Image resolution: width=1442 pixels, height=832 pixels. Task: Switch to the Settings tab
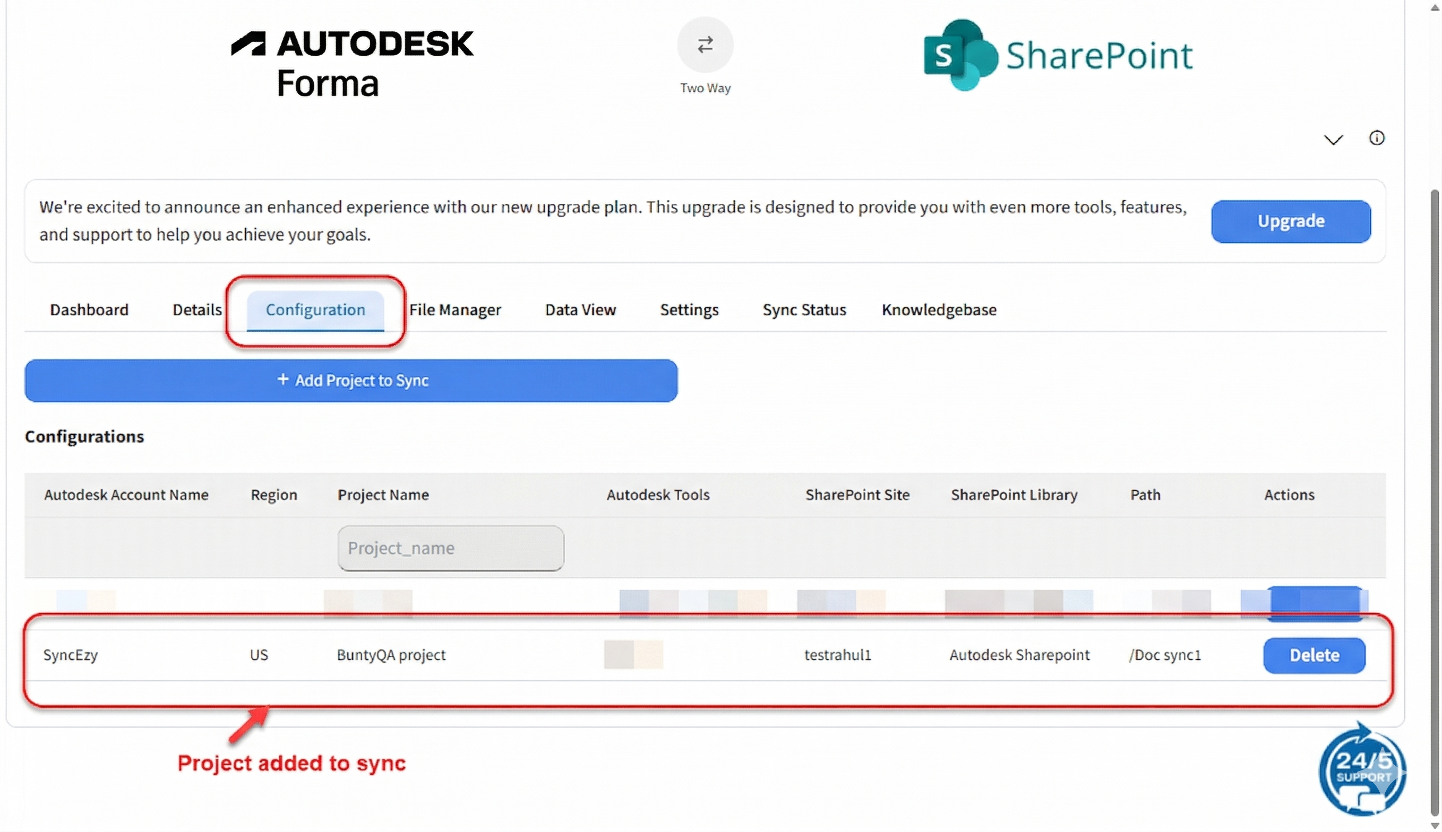point(689,310)
